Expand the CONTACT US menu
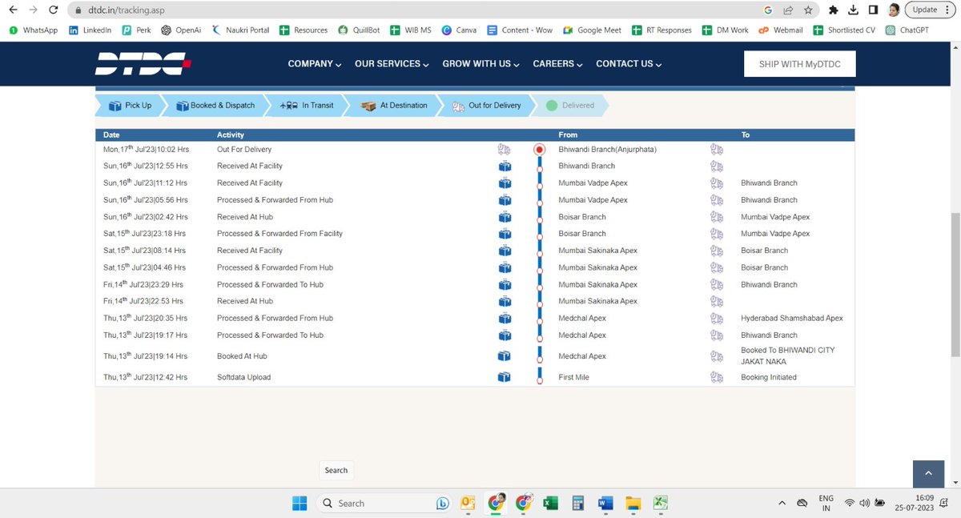 pos(629,64)
